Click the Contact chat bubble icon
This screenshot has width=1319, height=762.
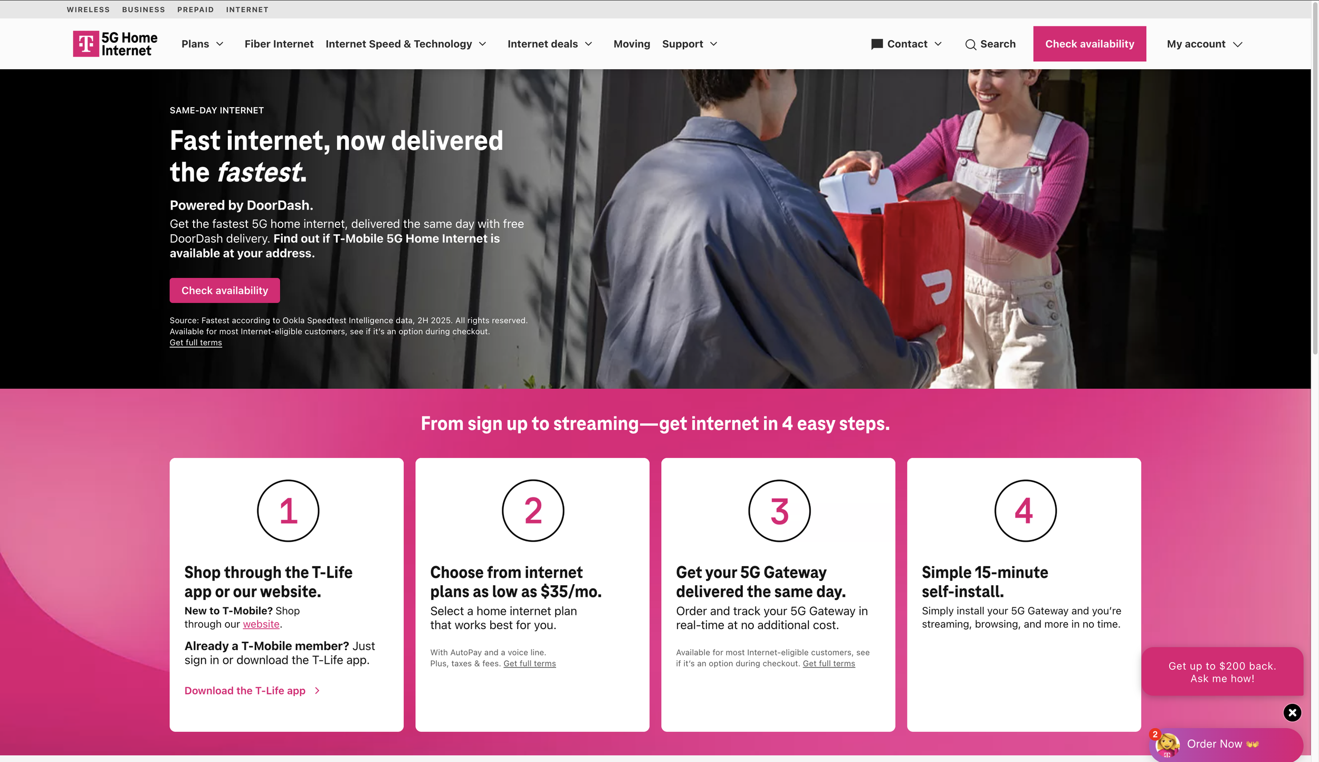pos(877,44)
